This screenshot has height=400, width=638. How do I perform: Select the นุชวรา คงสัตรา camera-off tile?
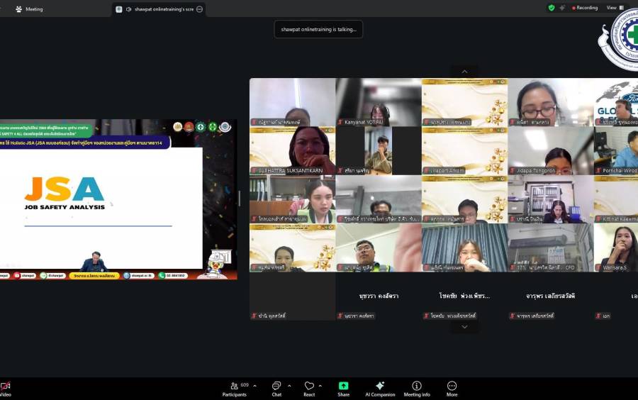click(x=379, y=296)
